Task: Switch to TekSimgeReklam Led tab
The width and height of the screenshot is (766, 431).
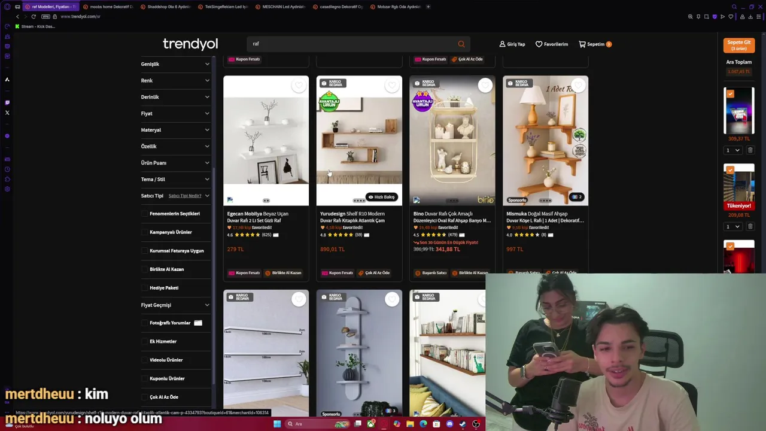Action: click(223, 7)
